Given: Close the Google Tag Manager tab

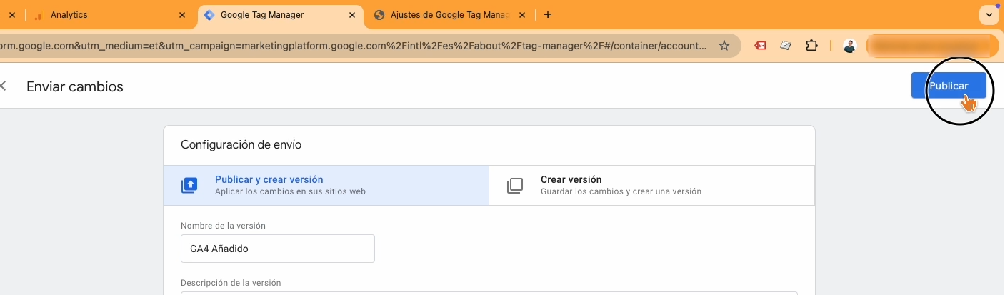Looking at the screenshot, I should click(353, 14).
